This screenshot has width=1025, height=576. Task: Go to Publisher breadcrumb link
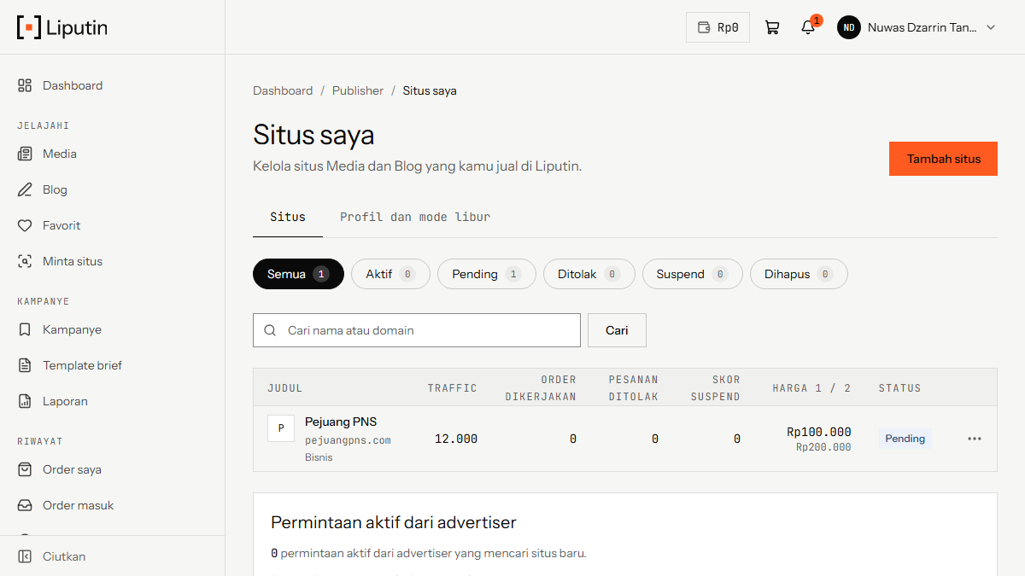pyautogui.click(x=358, y=90)
